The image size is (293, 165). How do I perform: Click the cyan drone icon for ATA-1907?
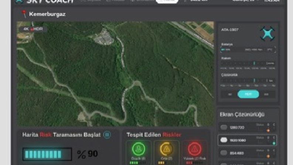268,34
